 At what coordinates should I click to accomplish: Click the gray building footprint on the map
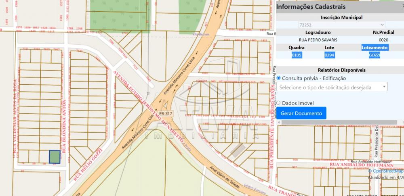point(238,150)
